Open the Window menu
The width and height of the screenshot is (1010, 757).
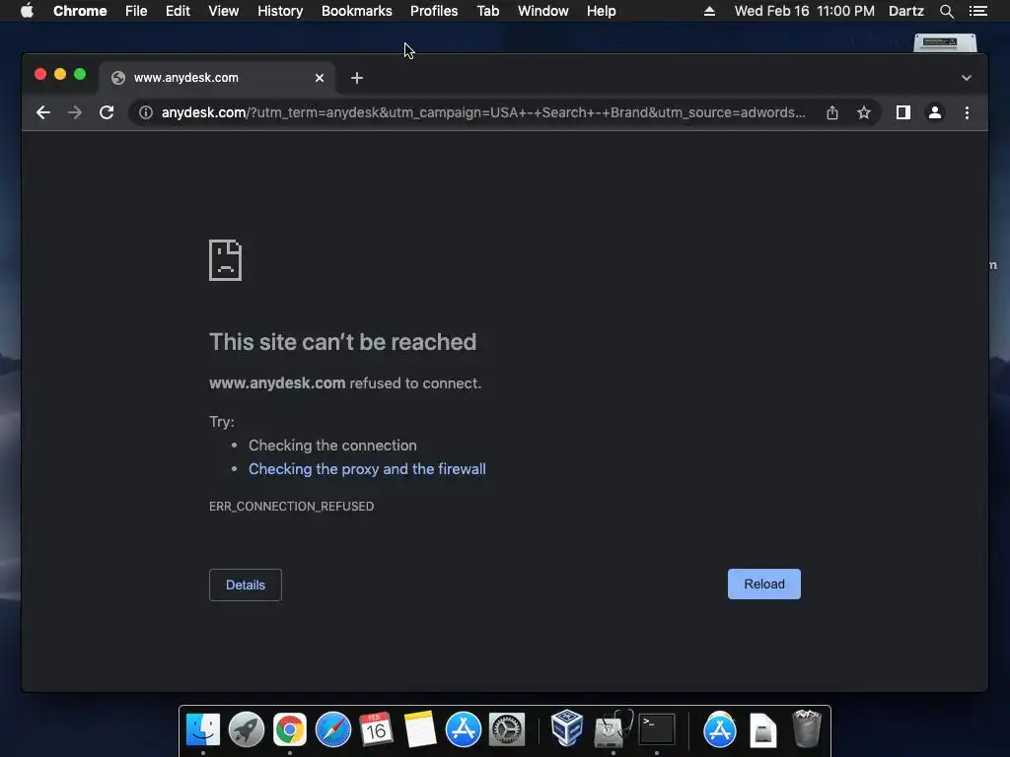click(543, 11)
